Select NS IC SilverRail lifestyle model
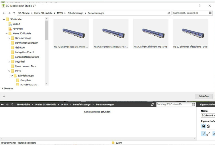Image resolution: width=215 pixels, height=145 pixels. [190, 34]
